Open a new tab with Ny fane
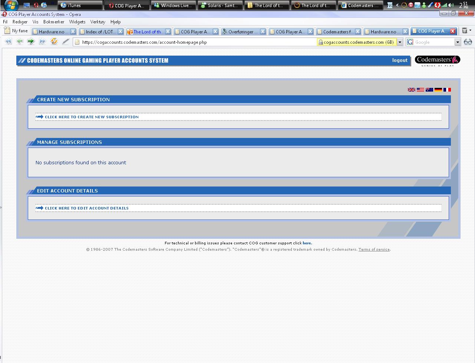Image resolution: width=475 pixels, height=363 pixels. click(x=16, y=31)
